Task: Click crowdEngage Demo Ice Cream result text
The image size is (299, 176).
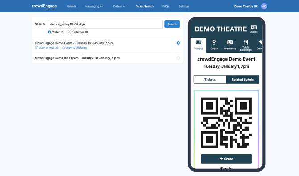Action: (x=77, y=58)
